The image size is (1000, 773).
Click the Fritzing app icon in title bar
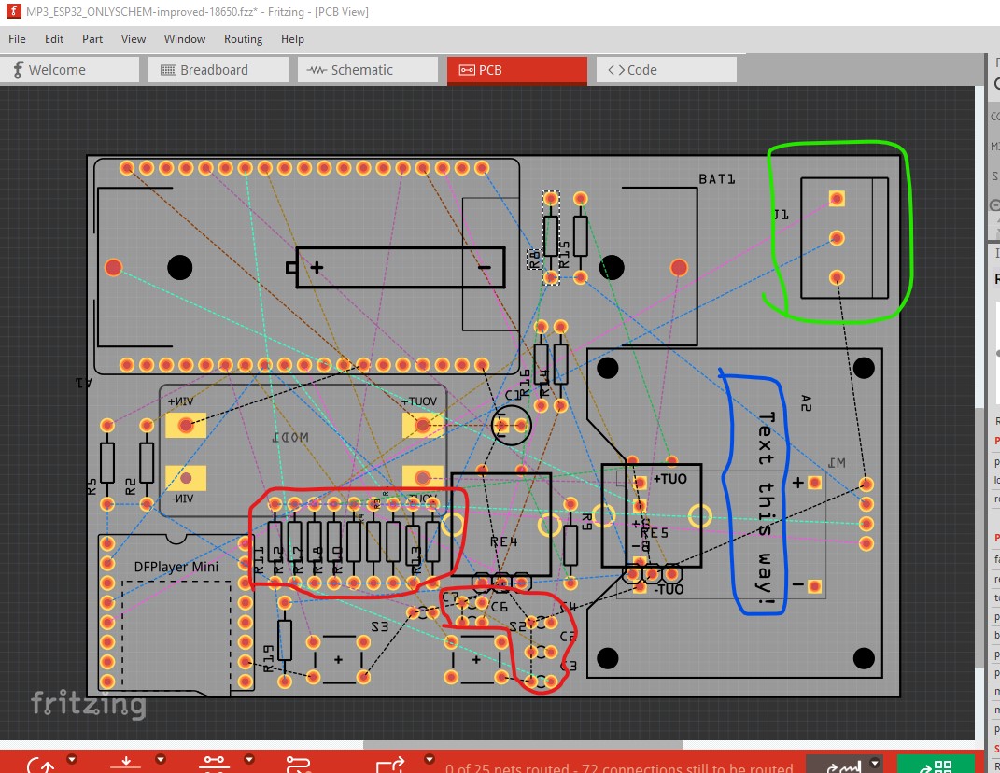click(x=13, y=11)
